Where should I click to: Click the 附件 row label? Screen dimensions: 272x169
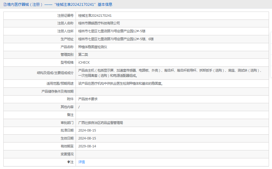coord(70,99)
